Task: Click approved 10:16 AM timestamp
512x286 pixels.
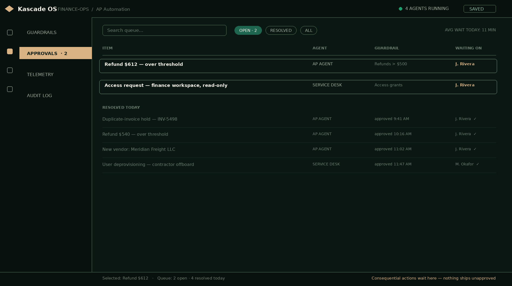Action: (x=393, y=134)
